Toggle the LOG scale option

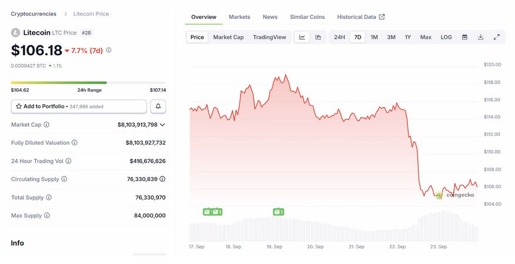(x=446, y=37)
